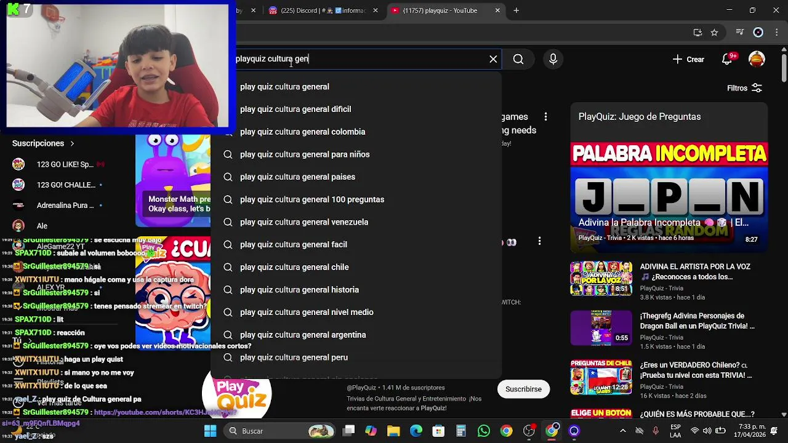Start voice search with the microphone icon
Image resolution: width=788 pixels, height=443 pixels.
tap(553, 59)
